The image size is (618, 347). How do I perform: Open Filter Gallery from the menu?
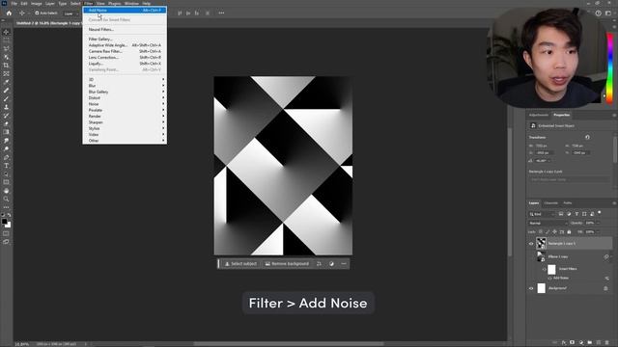point(125,40)
